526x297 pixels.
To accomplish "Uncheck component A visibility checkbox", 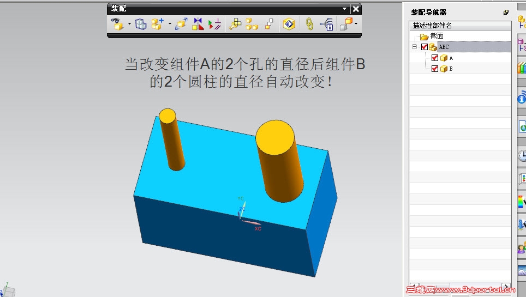I will tap(435, 58).
